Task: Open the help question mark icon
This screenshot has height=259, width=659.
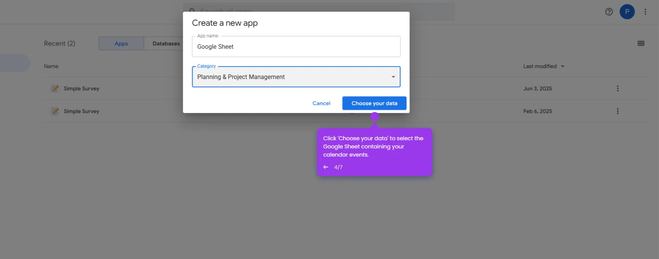Action: (x=609, y=12)
